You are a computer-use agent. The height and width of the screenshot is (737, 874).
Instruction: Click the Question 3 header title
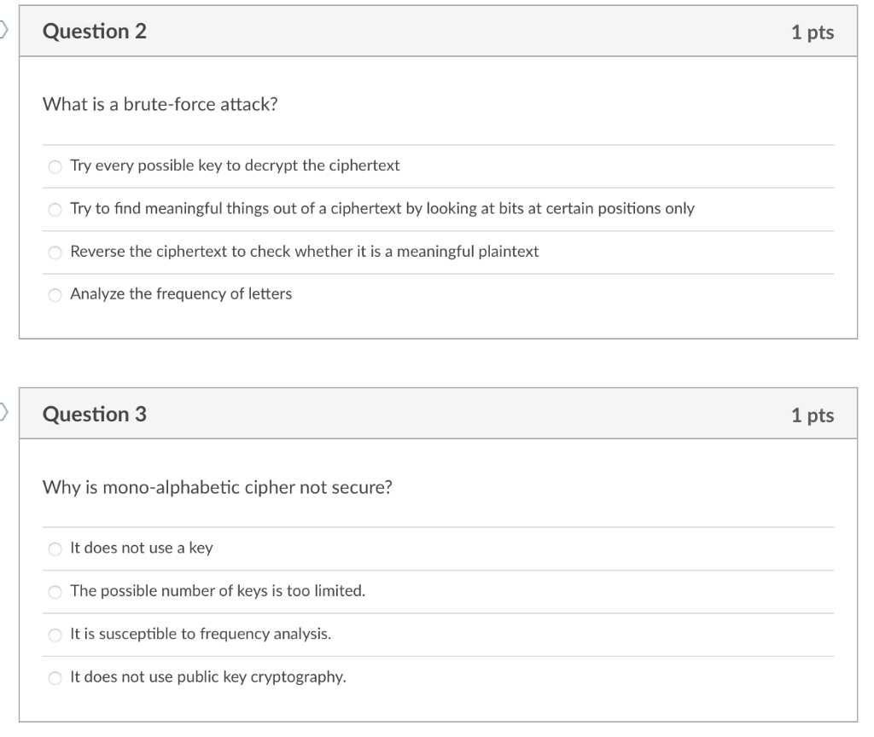click(x=94, y=415)
